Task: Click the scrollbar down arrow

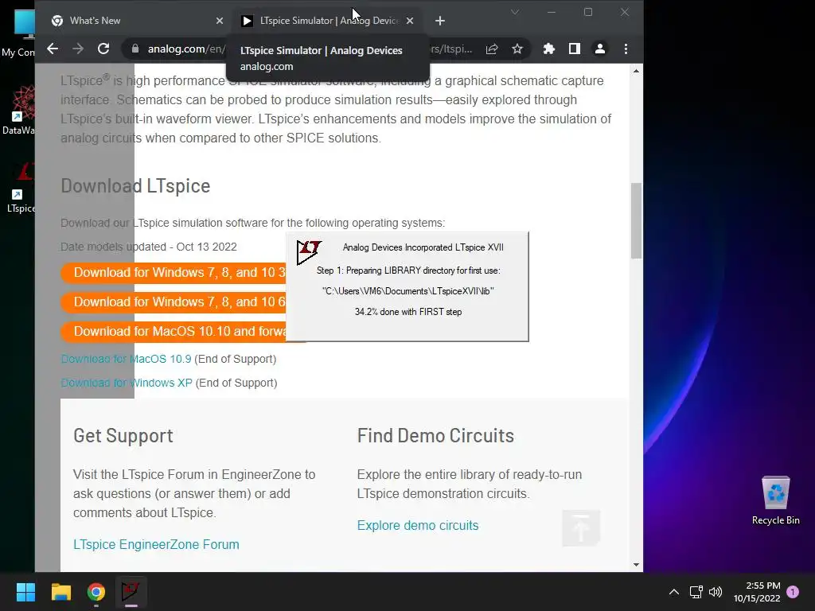Action: tap(636, 565)
